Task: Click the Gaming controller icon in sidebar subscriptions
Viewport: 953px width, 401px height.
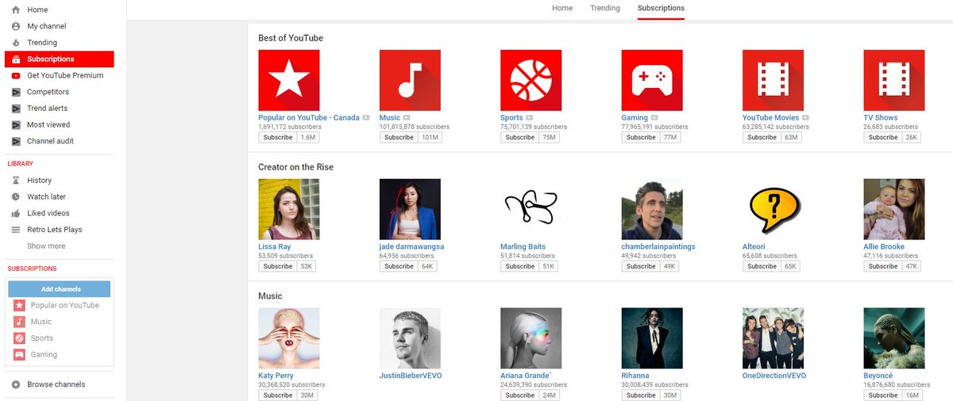Action: pos(19,355)
